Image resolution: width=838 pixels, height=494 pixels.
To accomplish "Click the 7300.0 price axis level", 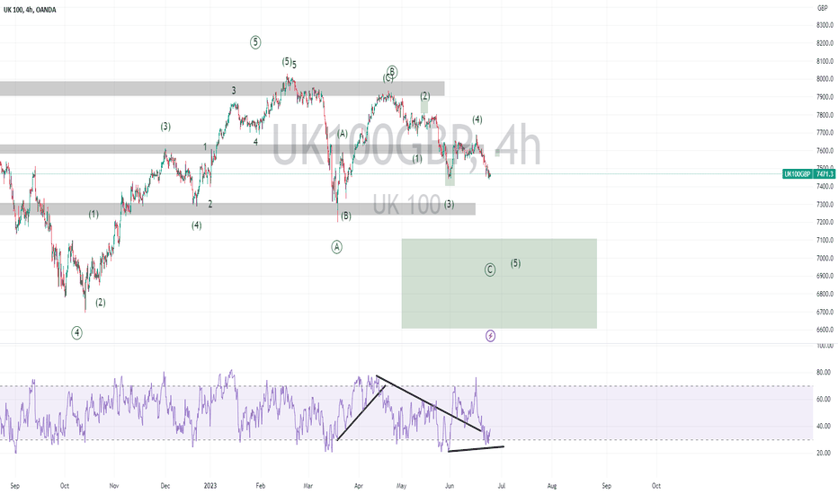I will (825, 205).
